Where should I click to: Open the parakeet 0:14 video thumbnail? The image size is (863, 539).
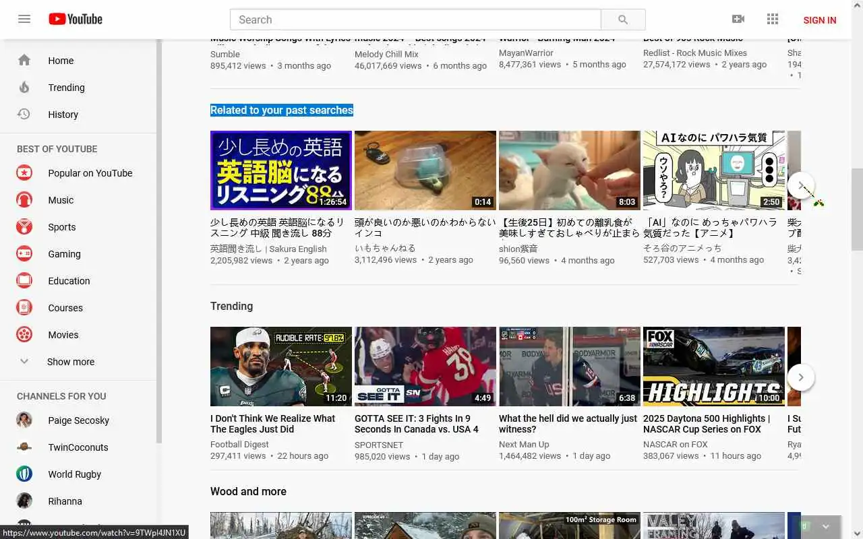pyautogui.click(x=425, y=170)
